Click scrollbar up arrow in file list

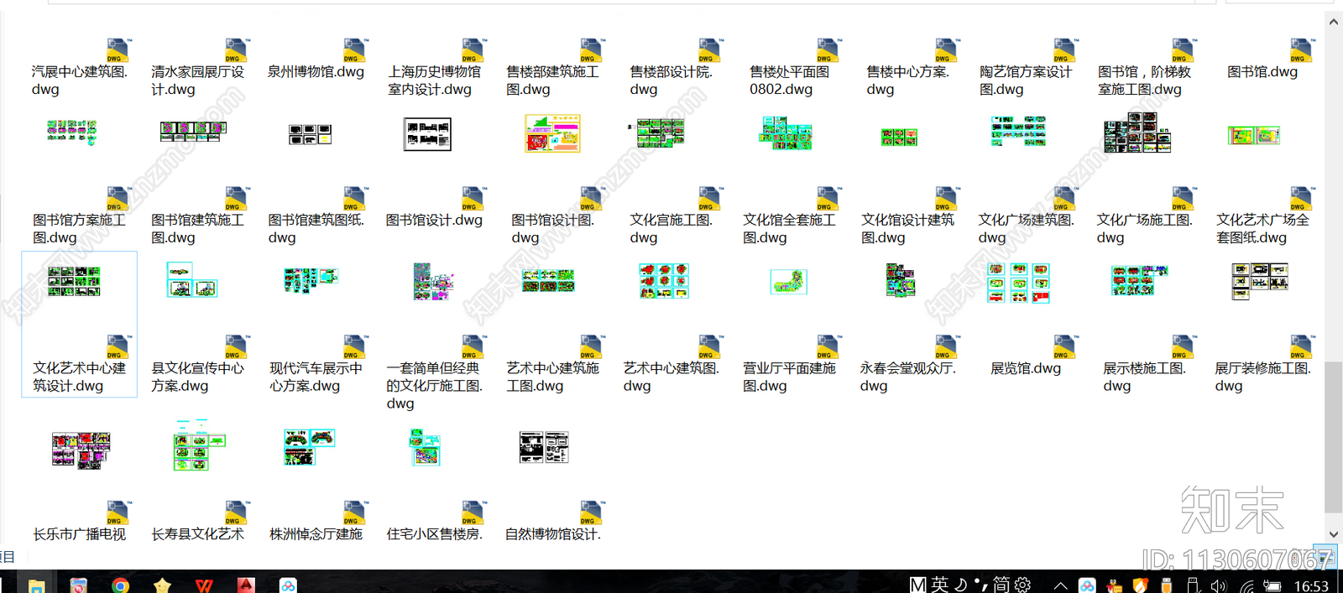pyautogui.click(x=1333, y=22)
